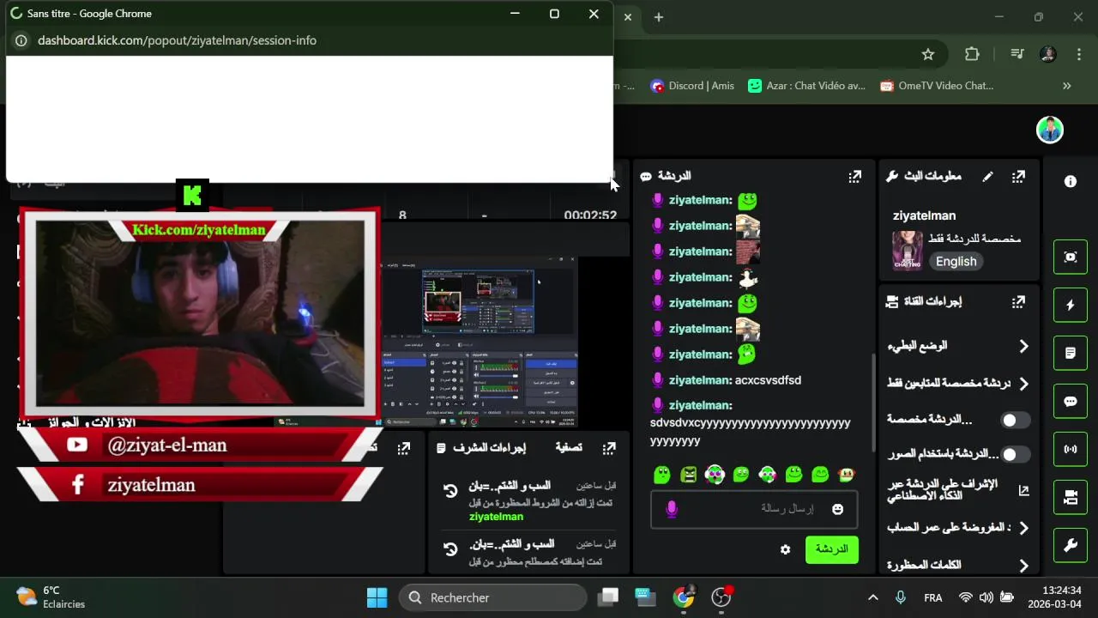Expand الكلمات المحظورة banned words section
The image size is (1098, 618).
click(1023, 566)
